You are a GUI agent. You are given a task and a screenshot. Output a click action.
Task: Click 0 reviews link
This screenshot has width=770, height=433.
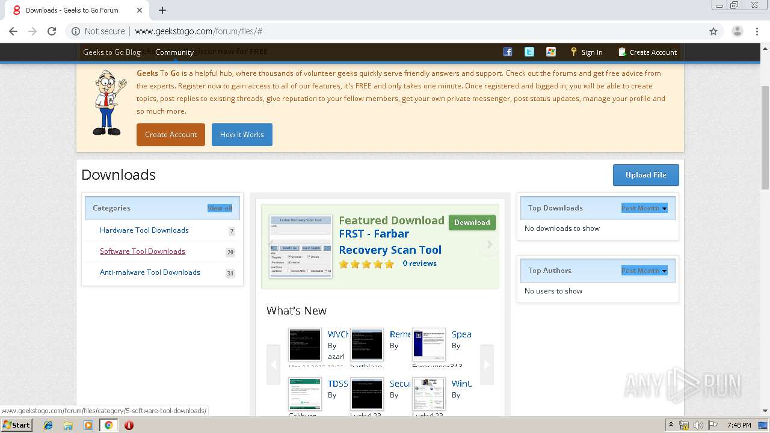point(420,263)
